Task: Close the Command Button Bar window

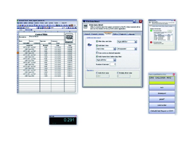Action: 174,74
